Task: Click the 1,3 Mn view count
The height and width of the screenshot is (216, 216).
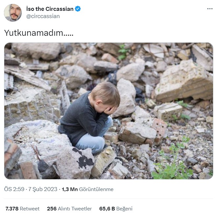Action: click(x=70, y=189)
